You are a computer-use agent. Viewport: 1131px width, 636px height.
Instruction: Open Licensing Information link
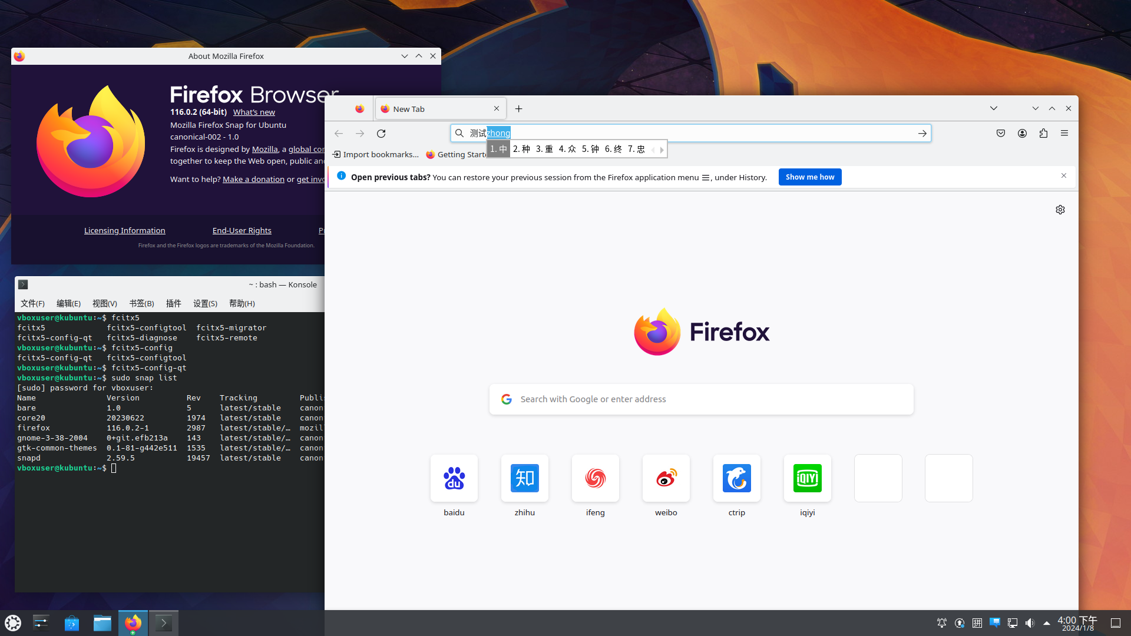tap(124, 231)
